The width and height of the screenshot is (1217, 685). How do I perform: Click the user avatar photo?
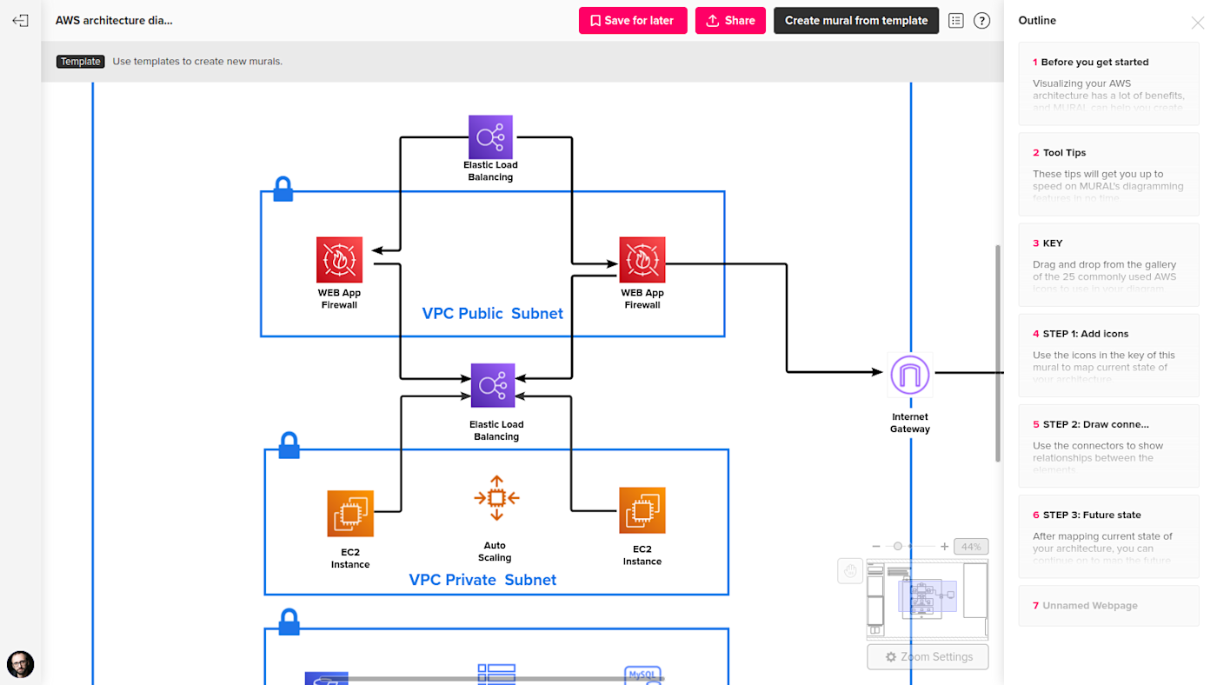(21, 665)
